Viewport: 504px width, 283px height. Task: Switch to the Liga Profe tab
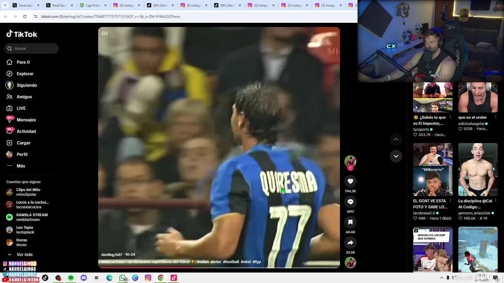[93, 6]
